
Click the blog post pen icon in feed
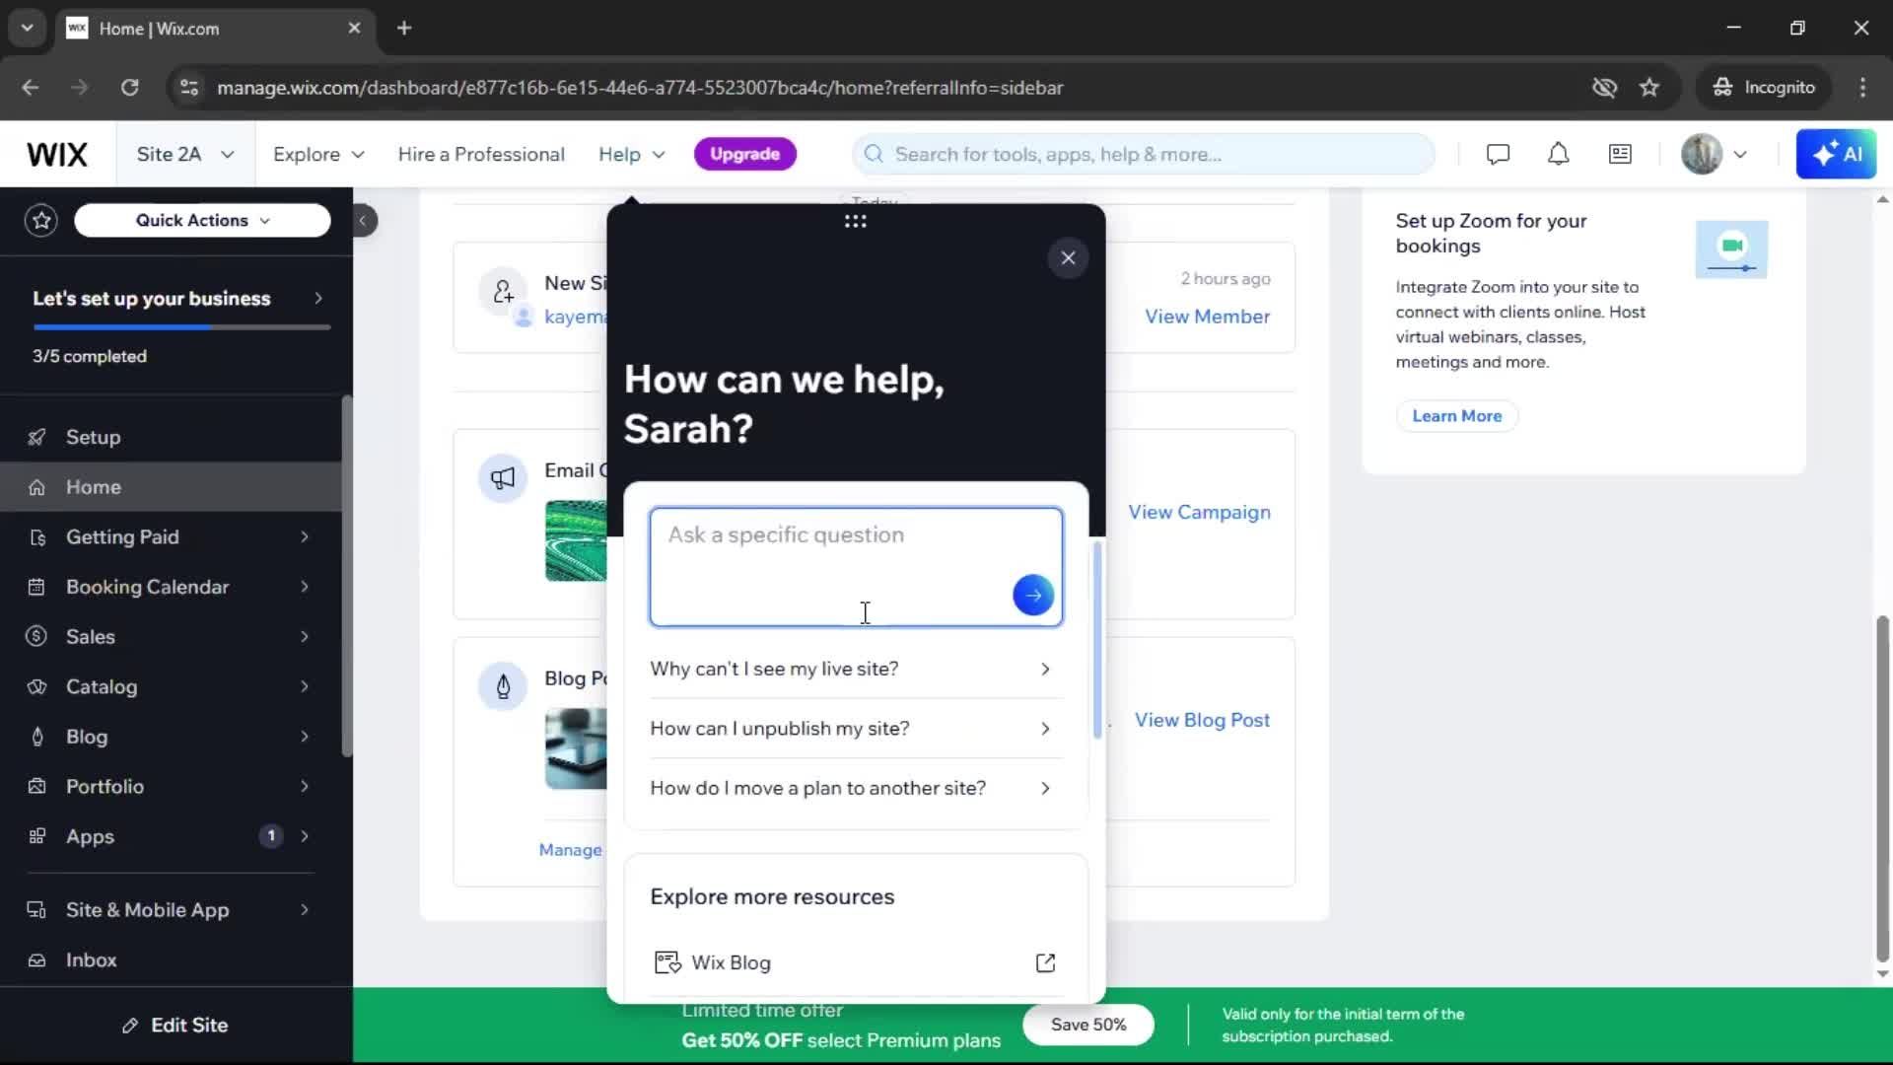(503, 686)
